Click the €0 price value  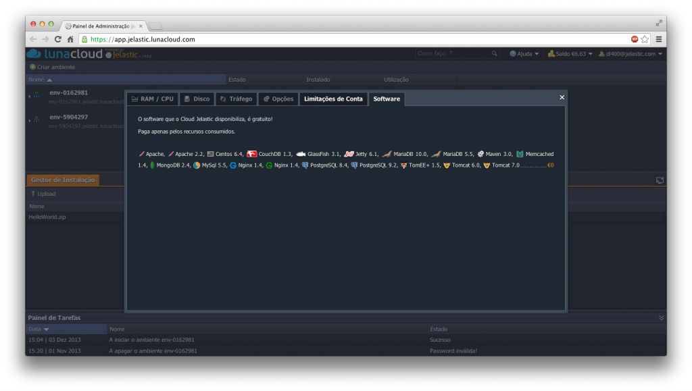[550, 165]
